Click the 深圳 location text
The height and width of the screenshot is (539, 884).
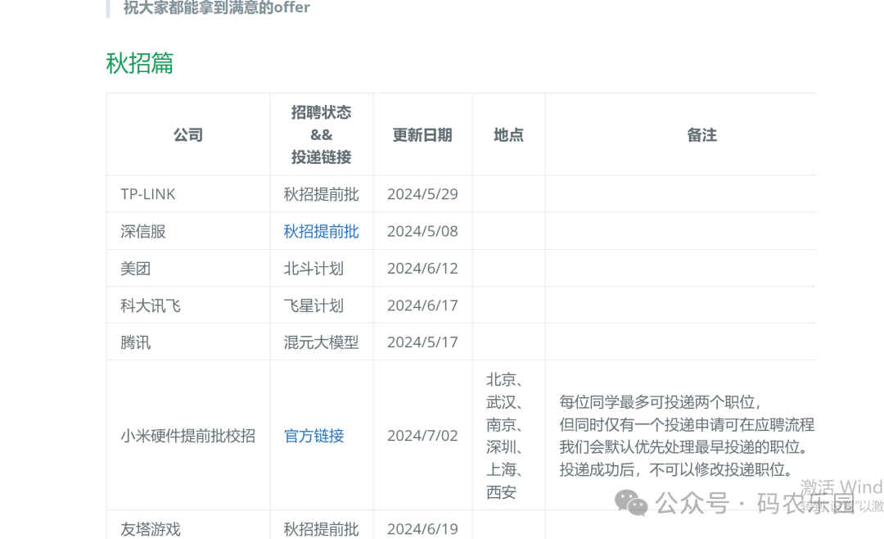click(x=501, y=447)
